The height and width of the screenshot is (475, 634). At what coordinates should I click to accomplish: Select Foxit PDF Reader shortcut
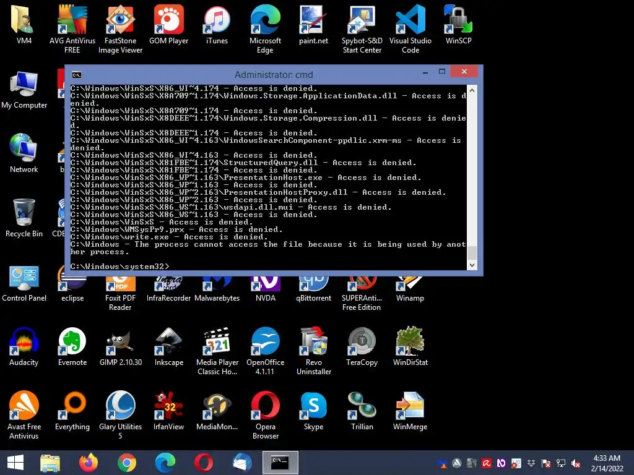tap(120, 294)
